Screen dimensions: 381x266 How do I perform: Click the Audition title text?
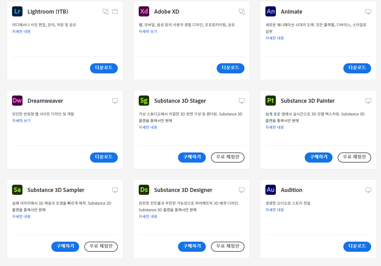tap(291, 190)
